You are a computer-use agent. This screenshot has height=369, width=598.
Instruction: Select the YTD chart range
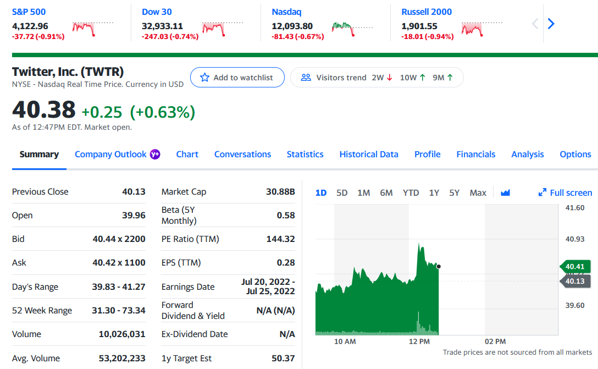click(x=411, y=192)
